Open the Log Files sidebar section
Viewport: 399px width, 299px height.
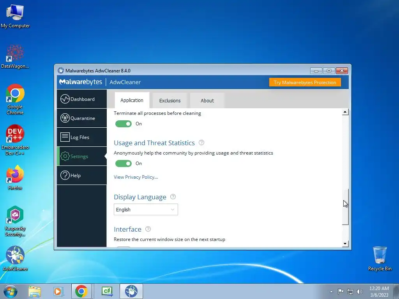[82, 137]
